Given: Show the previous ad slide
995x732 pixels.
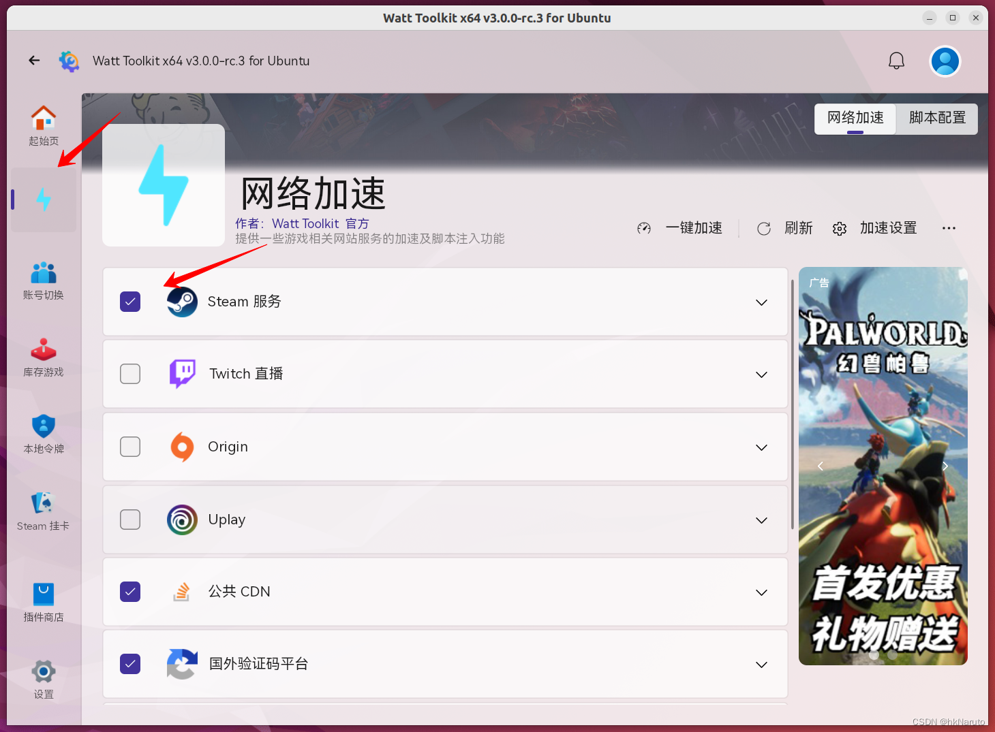Looking at the screenshot, I should point(821,466).
